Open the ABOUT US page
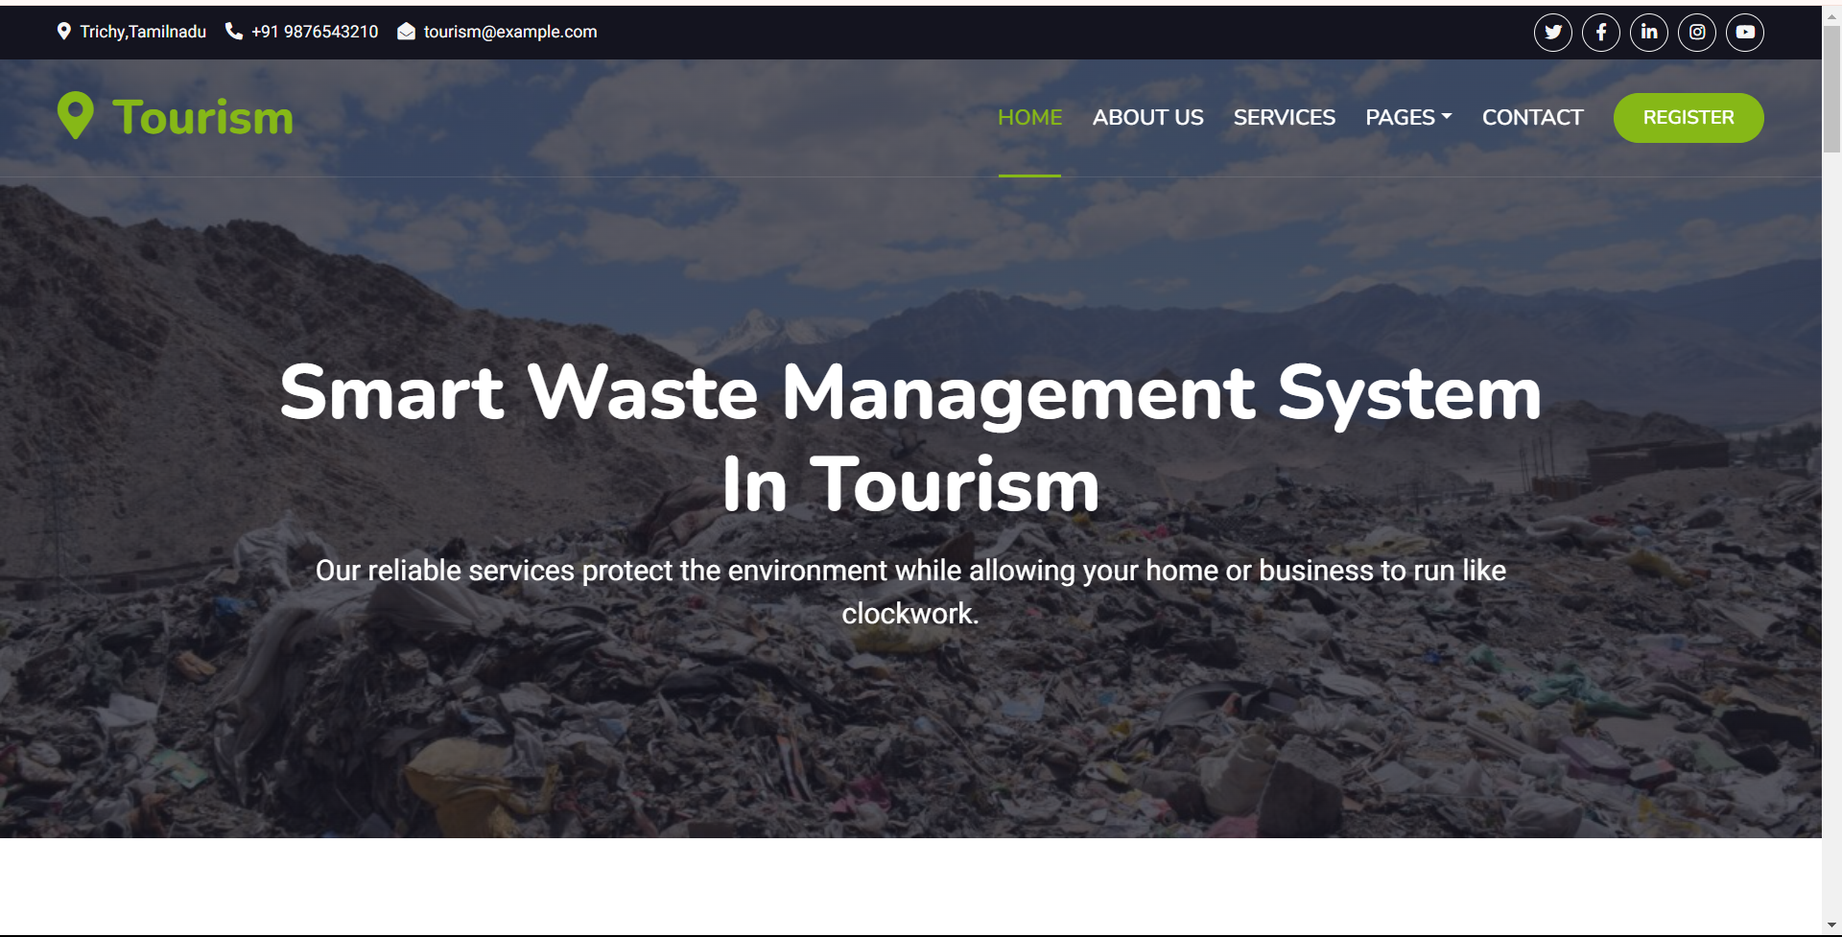This screenshot has width=1842, height=937. [x=1147, y=117]
